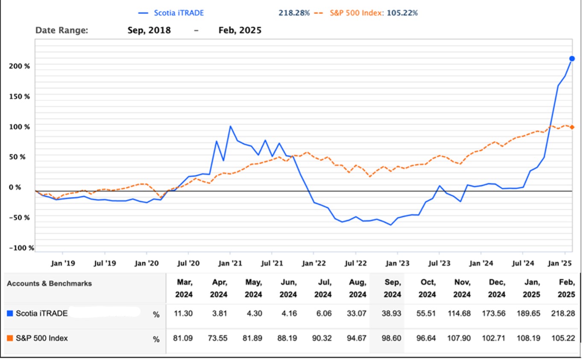Click the Scotia iTRADE row label in table
This screenshot has height=360, width=583.
[41, 313]
